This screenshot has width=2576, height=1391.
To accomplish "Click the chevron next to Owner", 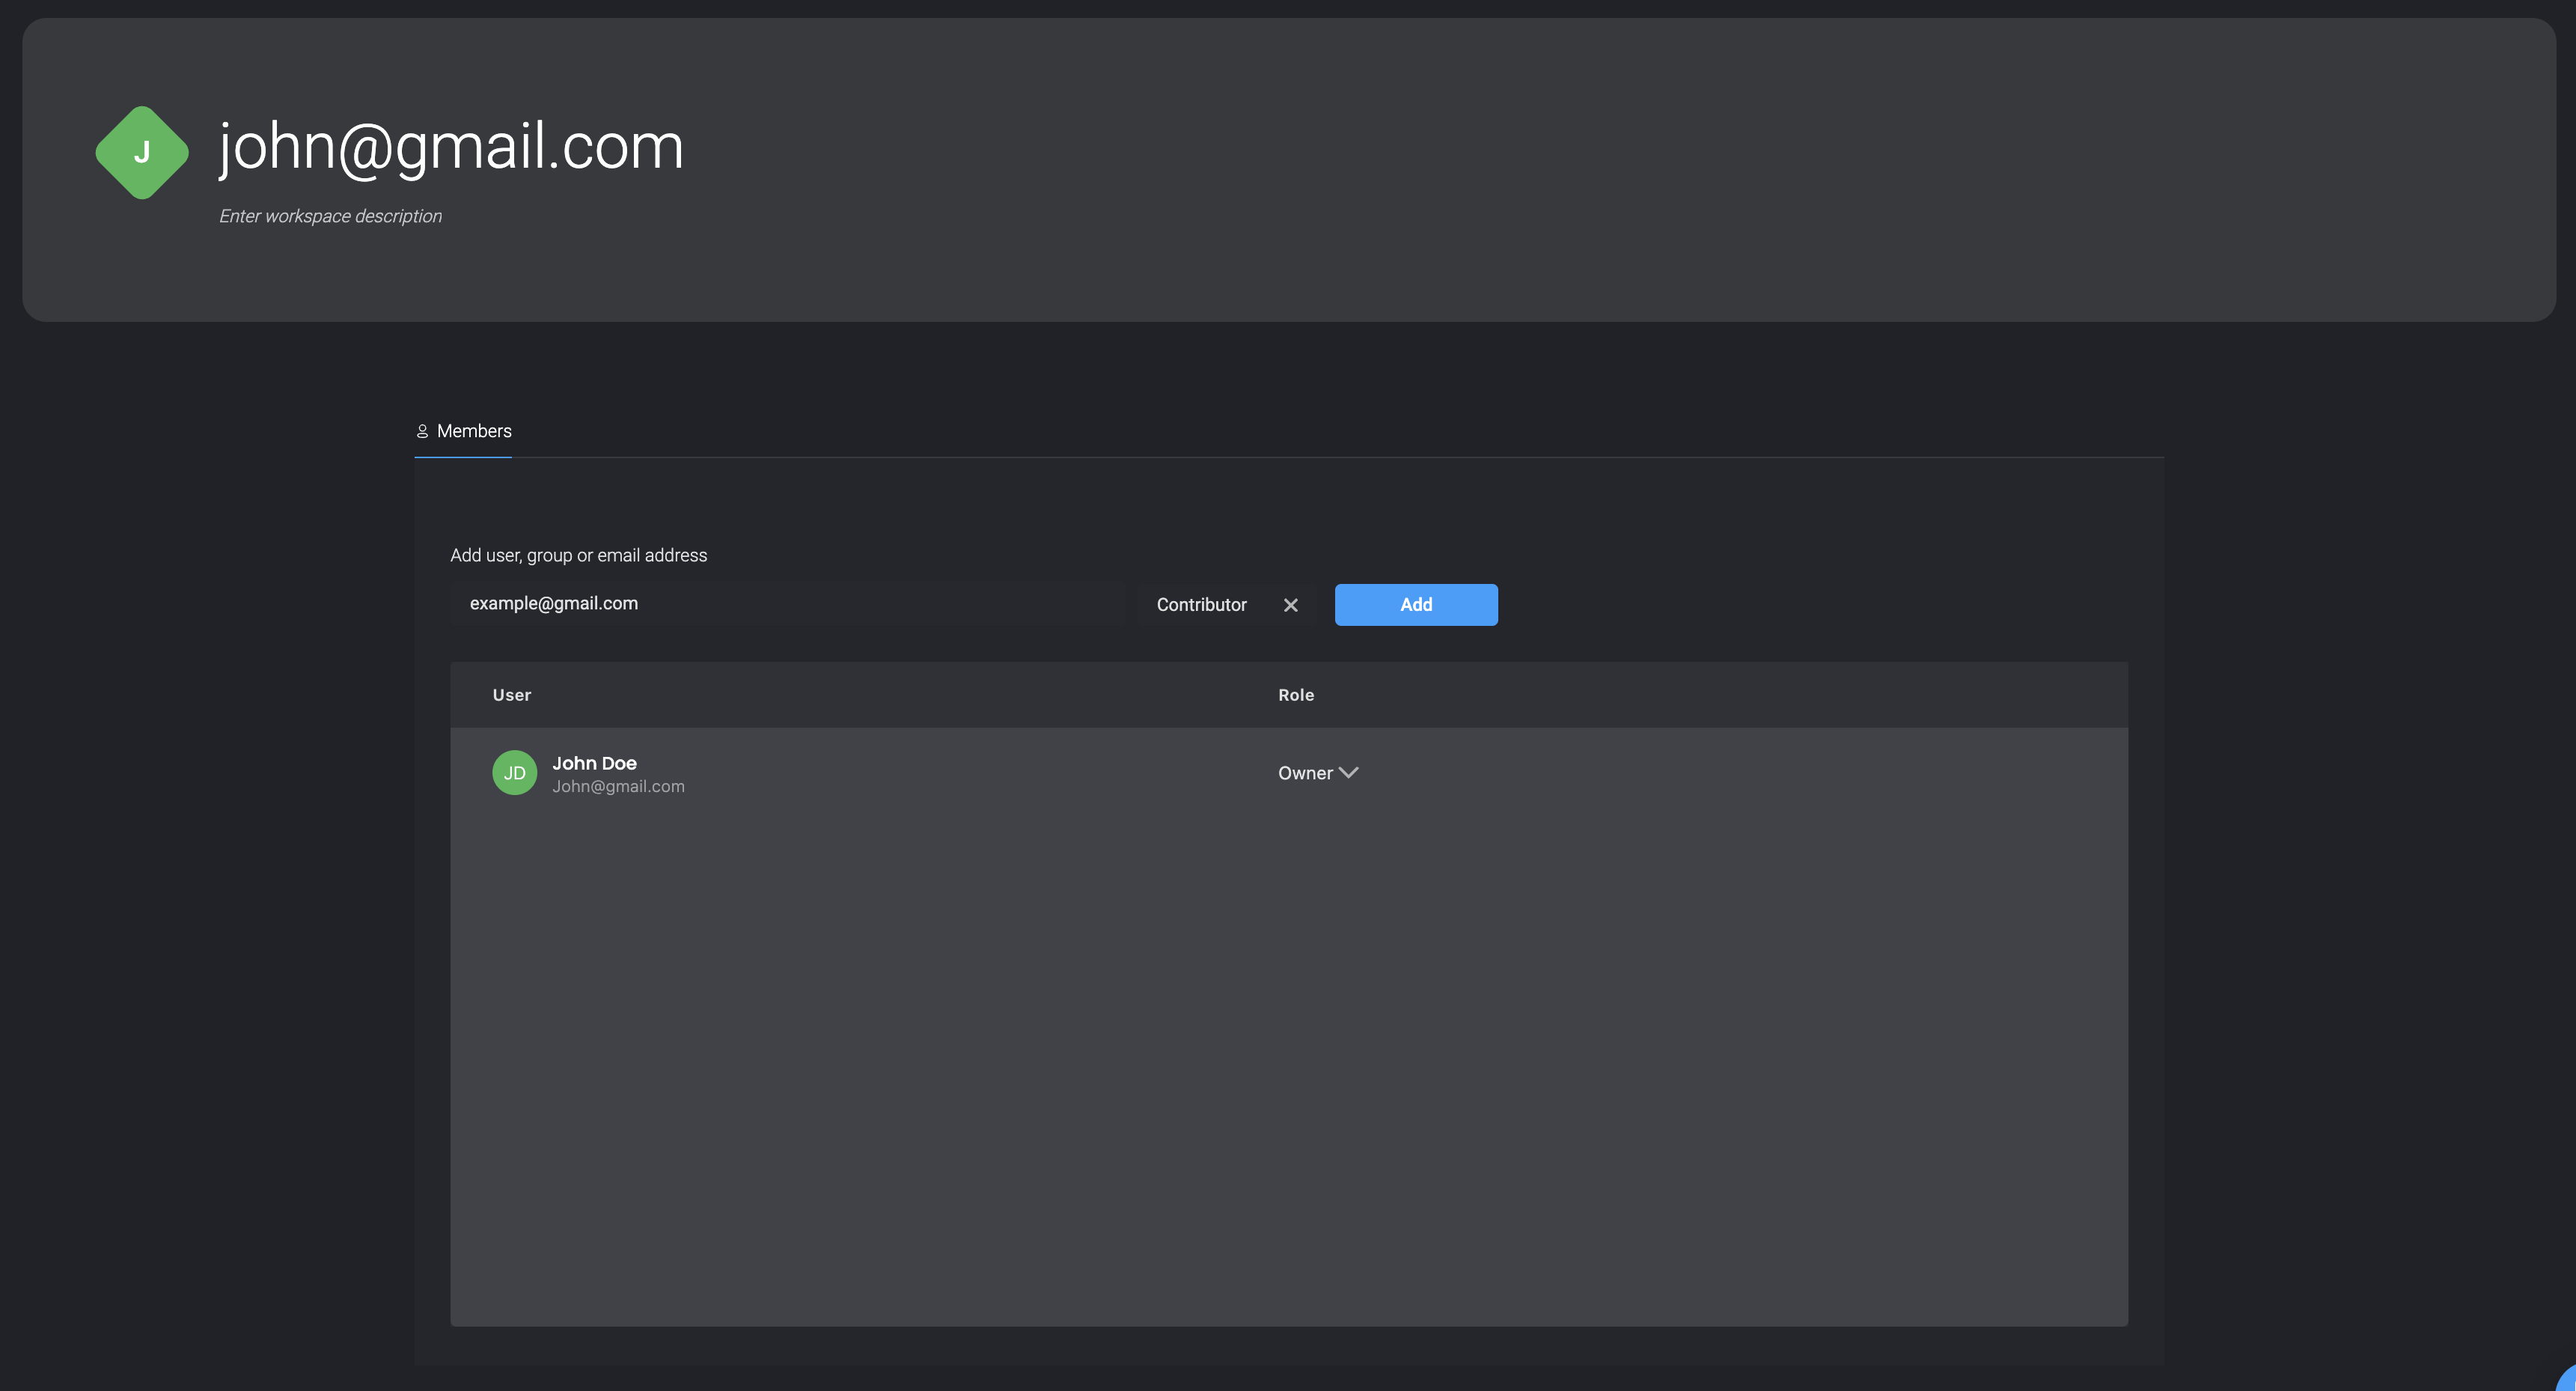I will click(x=1348, y=773).
